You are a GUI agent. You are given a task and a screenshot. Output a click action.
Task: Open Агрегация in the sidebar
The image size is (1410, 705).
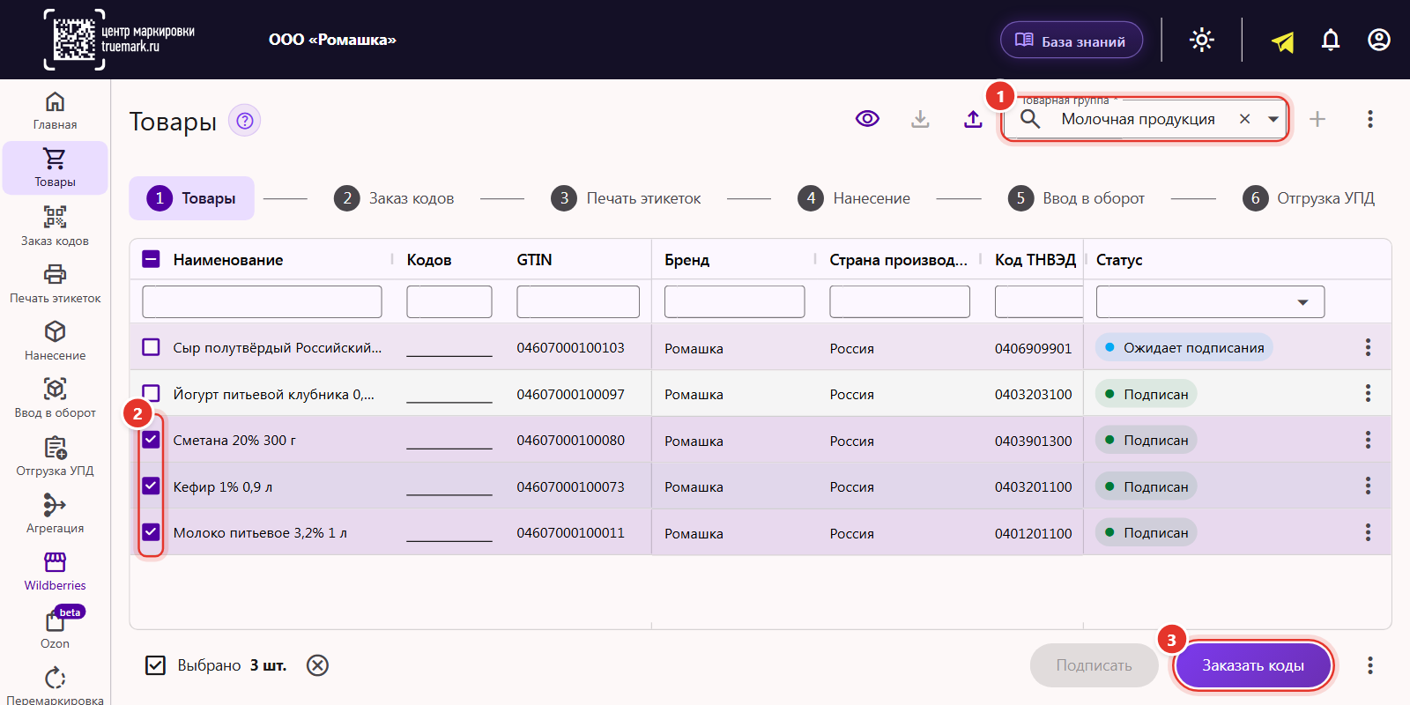[x=55, y=514]
